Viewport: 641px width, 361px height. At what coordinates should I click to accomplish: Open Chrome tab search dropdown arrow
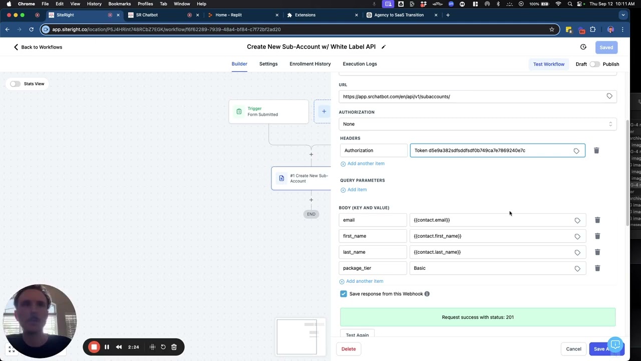click(623, 15)
